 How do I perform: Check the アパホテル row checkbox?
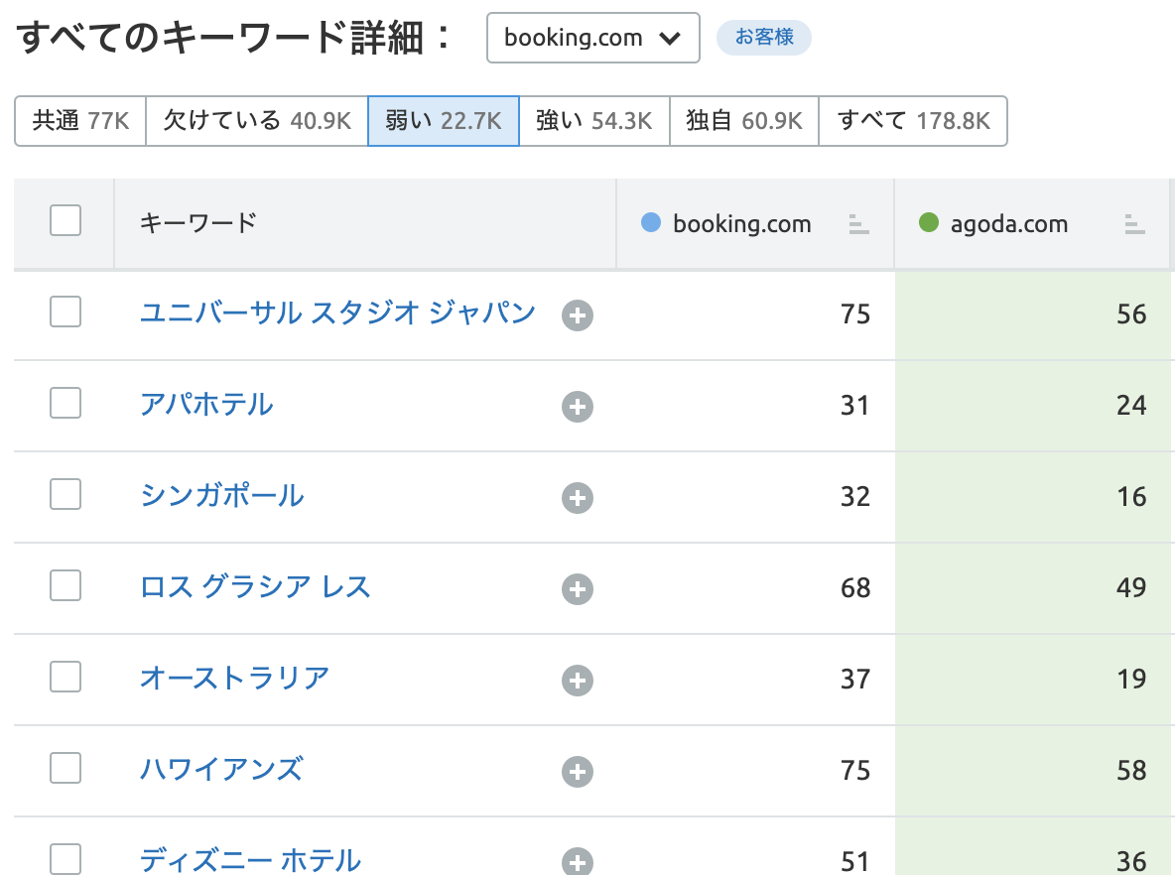click(x=65, y=403)
